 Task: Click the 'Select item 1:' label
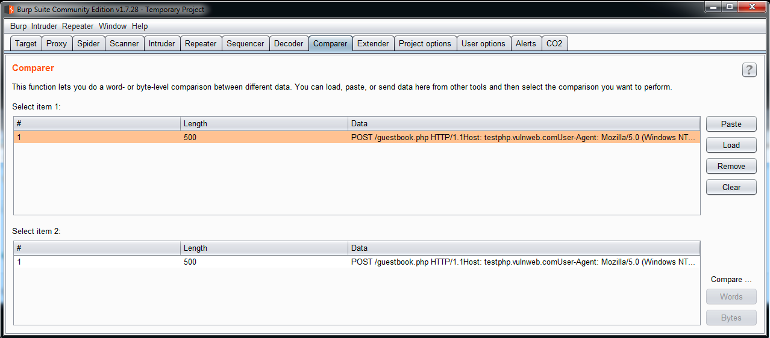(x=36, y=106)
